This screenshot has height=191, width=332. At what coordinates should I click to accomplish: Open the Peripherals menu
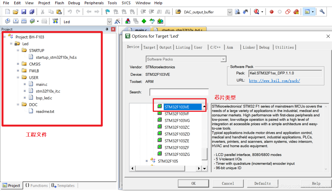[94, 3]
